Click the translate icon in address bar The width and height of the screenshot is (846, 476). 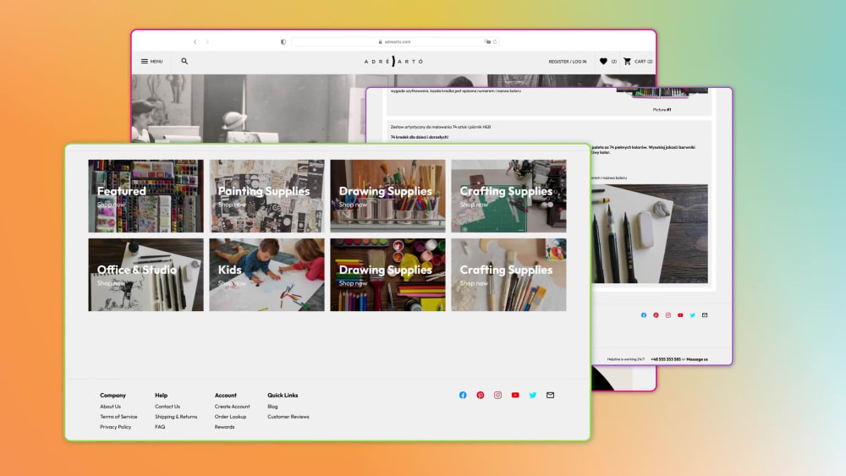(x=488, y=41)
